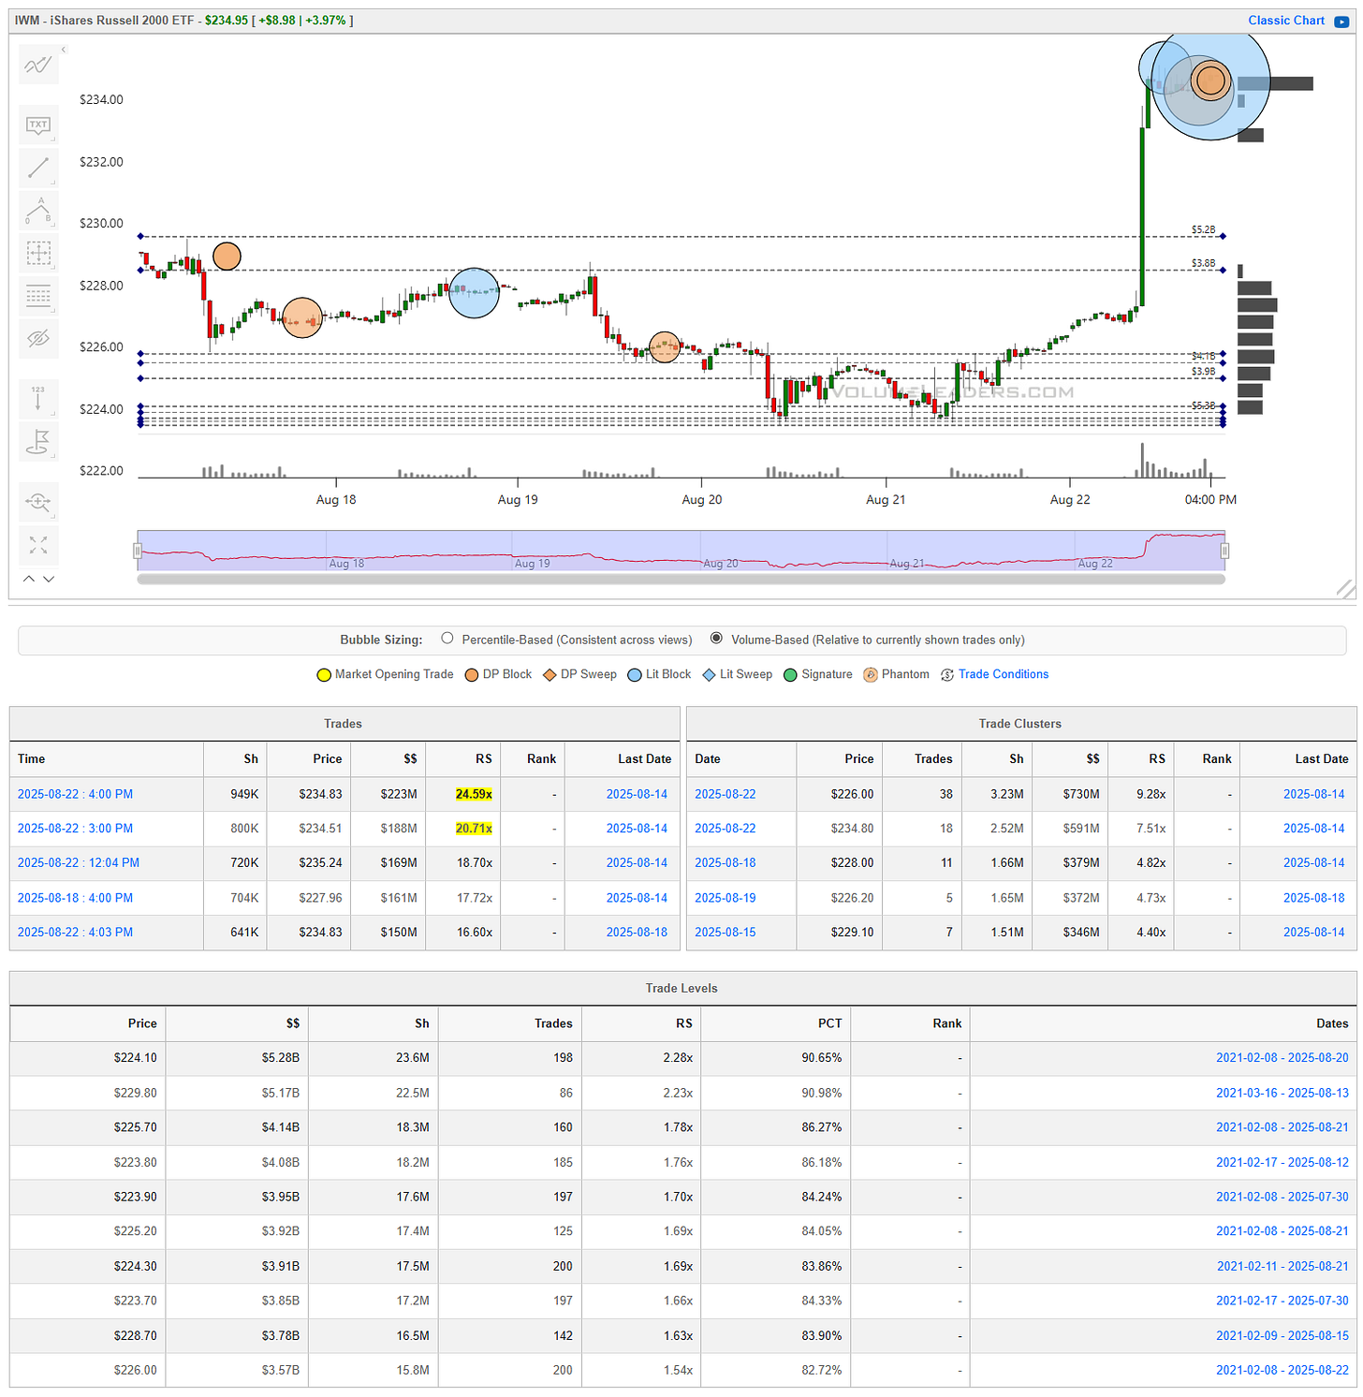This screenshot has width=1363, height=1397.
Task: Select Percentile-Based bubble sizing
Action: point(447,639)
